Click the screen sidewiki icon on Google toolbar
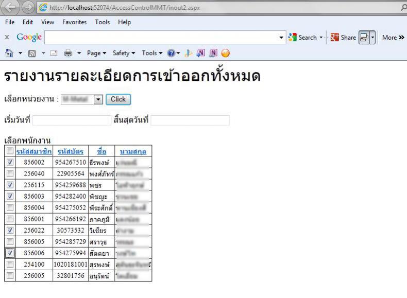This screenshot has height=298, width=407. point(364,38)
